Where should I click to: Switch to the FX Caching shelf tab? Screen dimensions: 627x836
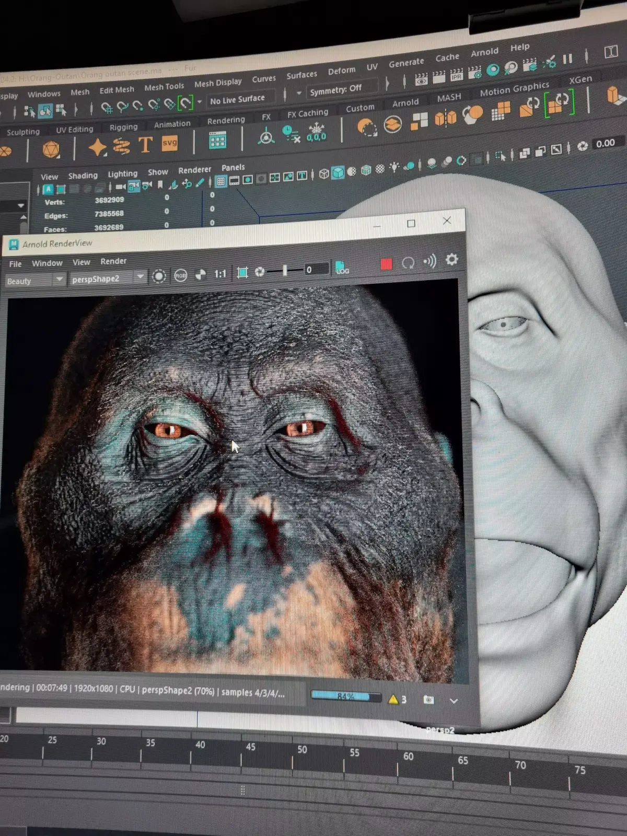pos(308,113)
